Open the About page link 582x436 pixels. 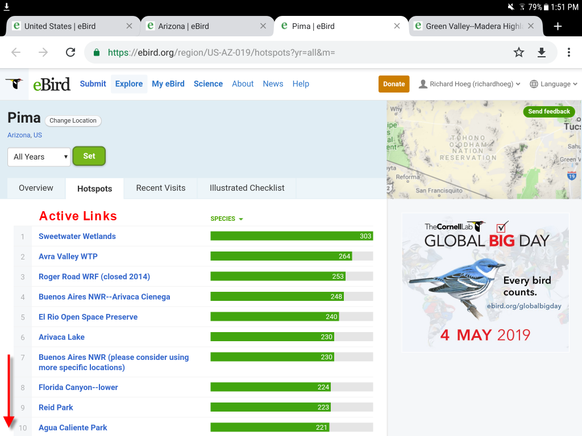click(x=243, y=84)
